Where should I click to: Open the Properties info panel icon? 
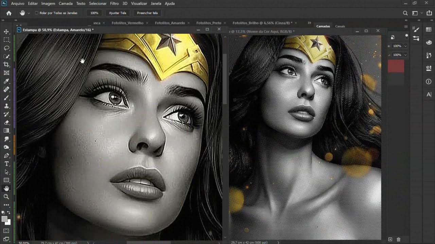pos(429,81)
